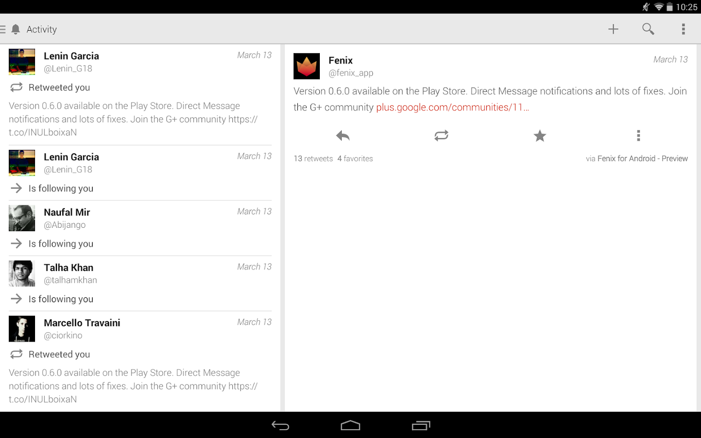Select Marcello Travaini retweet activity item
This screenshot has height=438, width=701.
click(x=140, y=362)
